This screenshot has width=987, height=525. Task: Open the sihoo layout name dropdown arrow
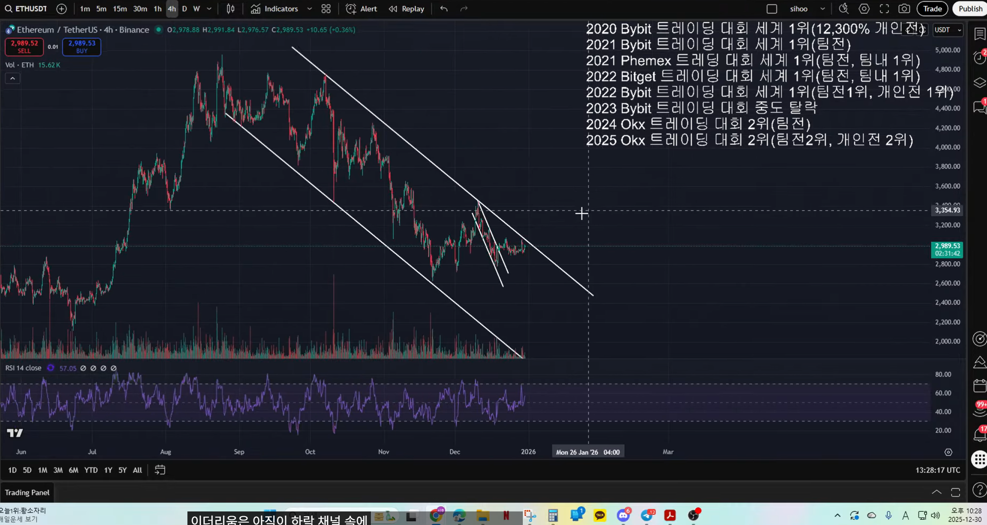(822, 9)
